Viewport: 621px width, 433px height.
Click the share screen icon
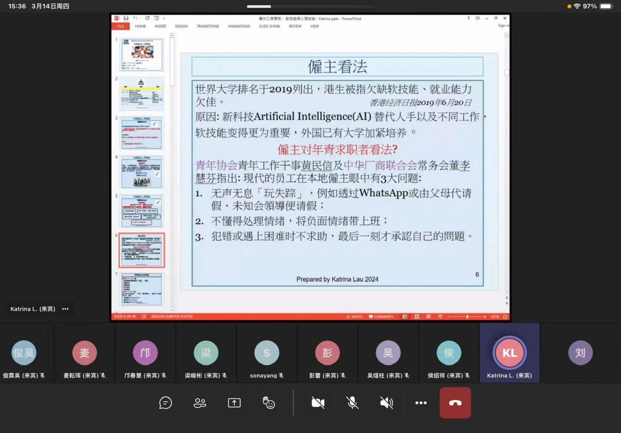[234, 403]
